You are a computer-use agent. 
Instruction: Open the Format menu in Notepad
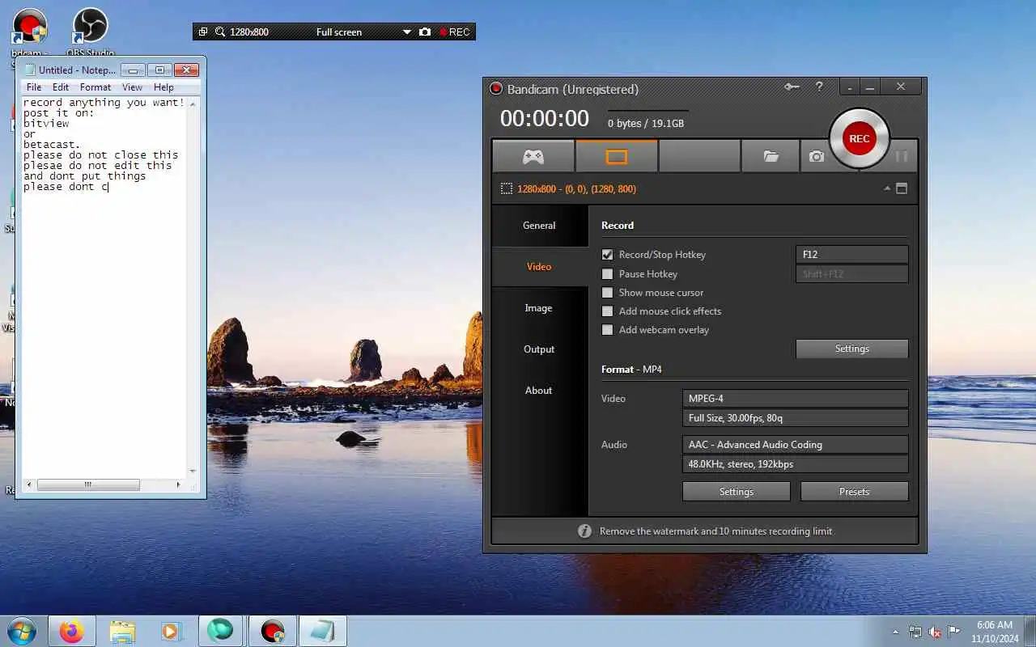point(96,87)
